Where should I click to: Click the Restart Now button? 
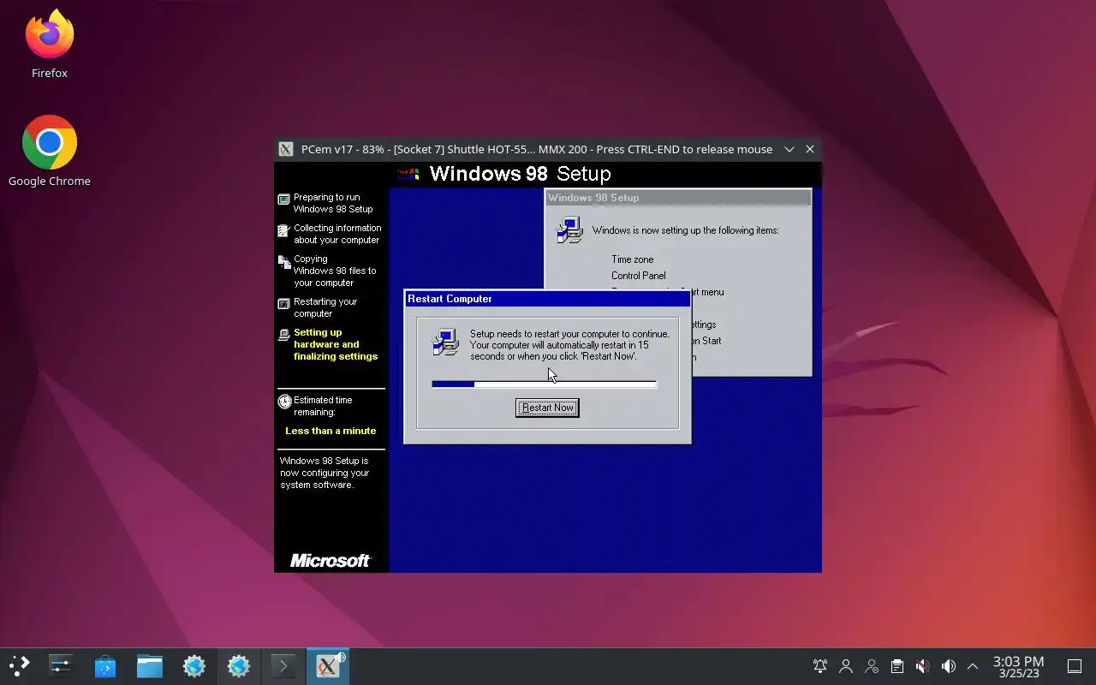547,408
